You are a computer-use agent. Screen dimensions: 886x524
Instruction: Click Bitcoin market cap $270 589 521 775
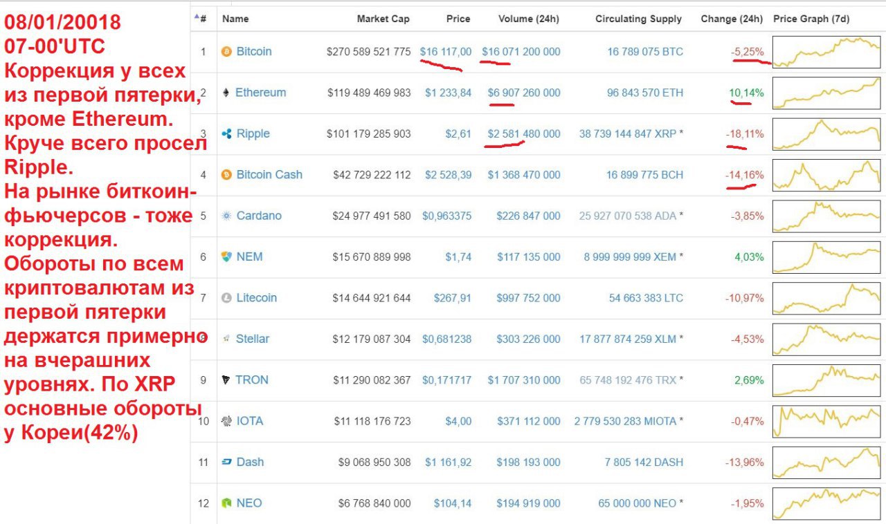coord(369,52)
